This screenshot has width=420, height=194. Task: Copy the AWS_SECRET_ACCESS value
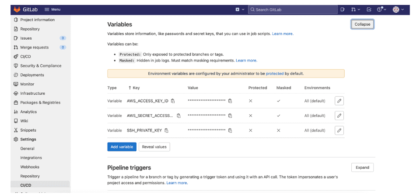pyautogui.click(x=230, y=116)
